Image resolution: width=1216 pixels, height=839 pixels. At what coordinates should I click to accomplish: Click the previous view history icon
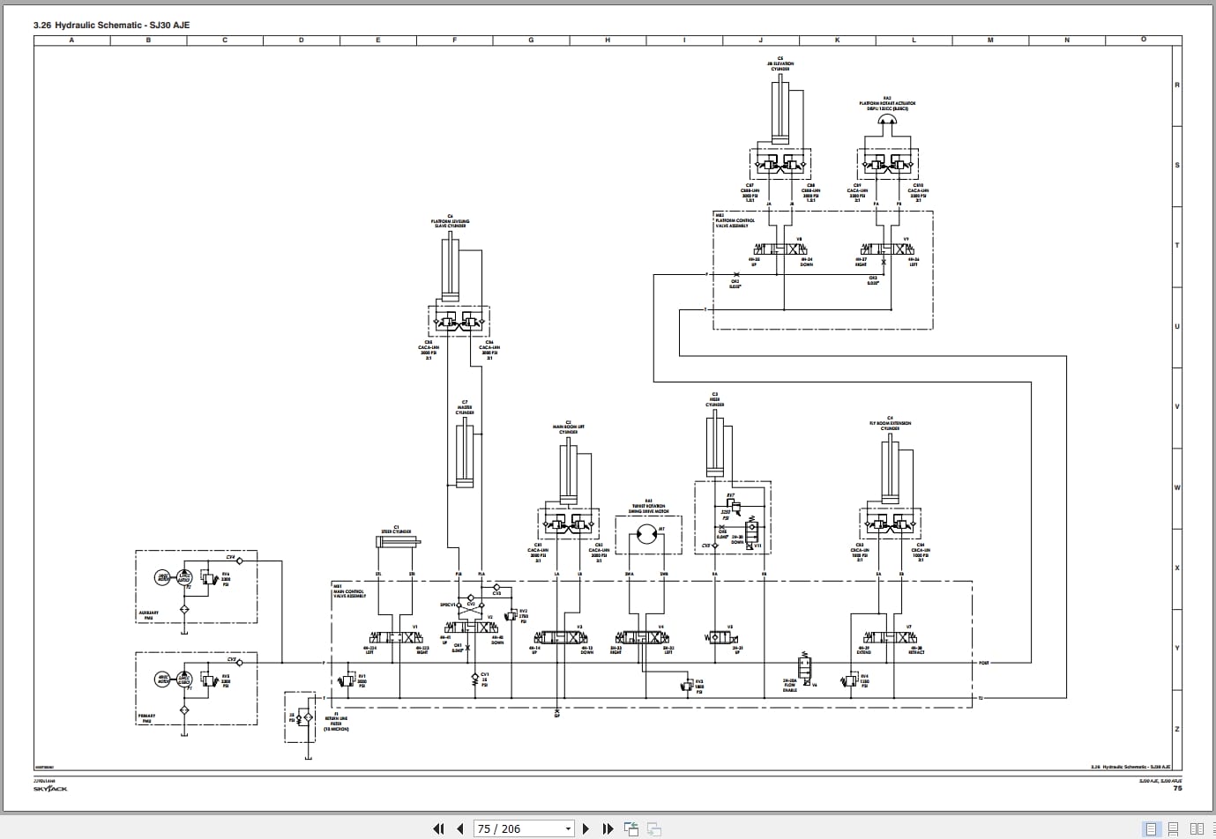click(x=631, y=828)
